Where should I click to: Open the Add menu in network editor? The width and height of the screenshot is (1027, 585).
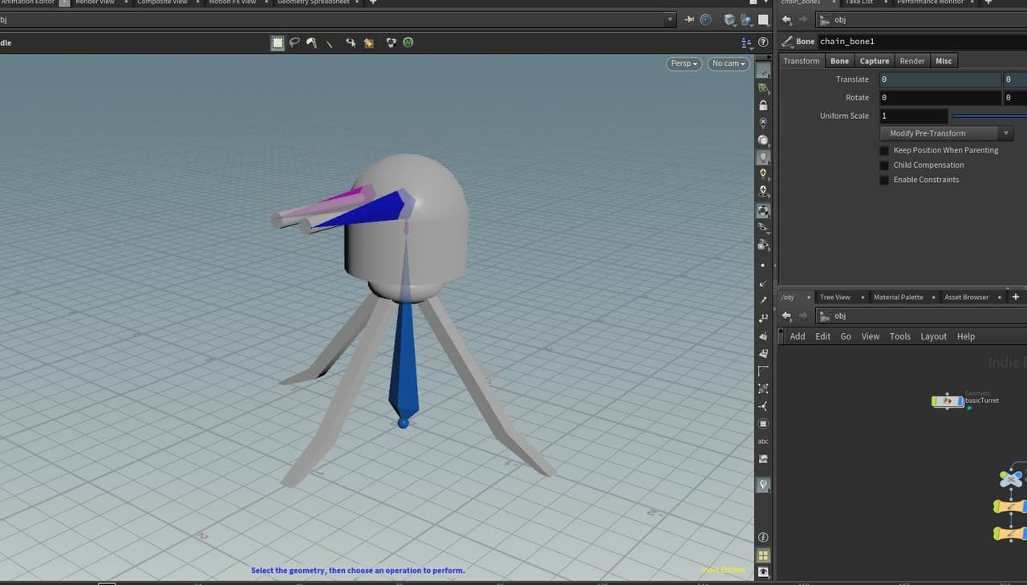pos(798,336)
